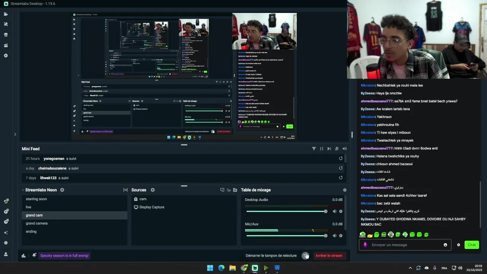
Task: Open the Table de mixage settings gear
Action: tap(345, 190)
